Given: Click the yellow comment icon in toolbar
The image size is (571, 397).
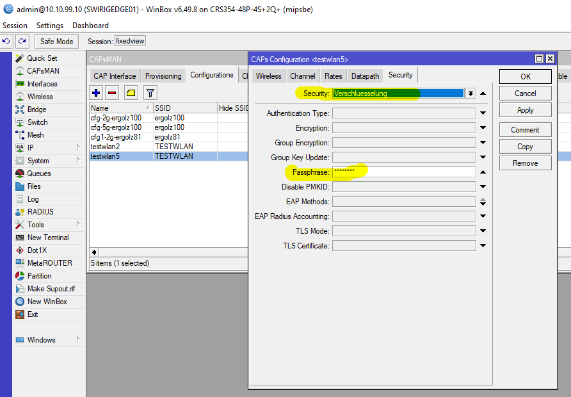Looking at the screenshot, I should [x=131, y=93].
